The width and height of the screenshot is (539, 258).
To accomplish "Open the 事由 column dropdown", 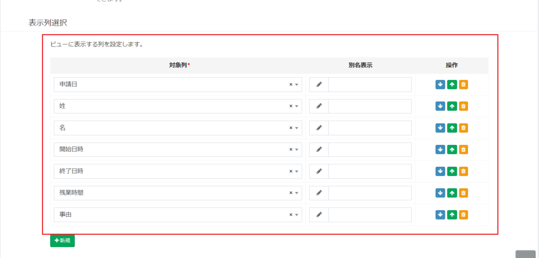I will [x=297, y=215].
